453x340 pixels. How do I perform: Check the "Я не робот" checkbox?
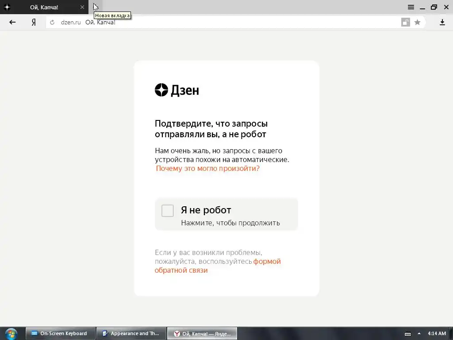pos(168,210)
